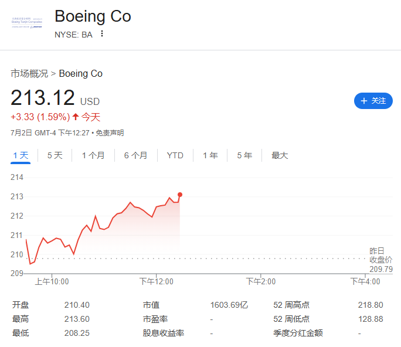Screen dimensions: 401x347
Task: Click the 下午2:00 axis label
Action: [x=261, y=281]
